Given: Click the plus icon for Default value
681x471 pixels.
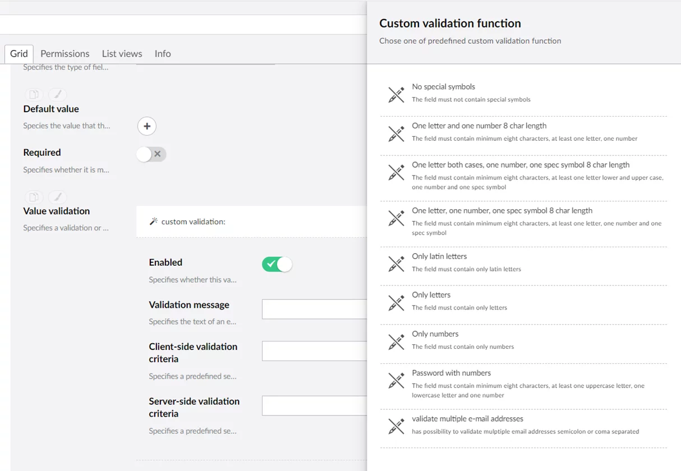Looking at the screenshot, I should click(x=147, y=126).
